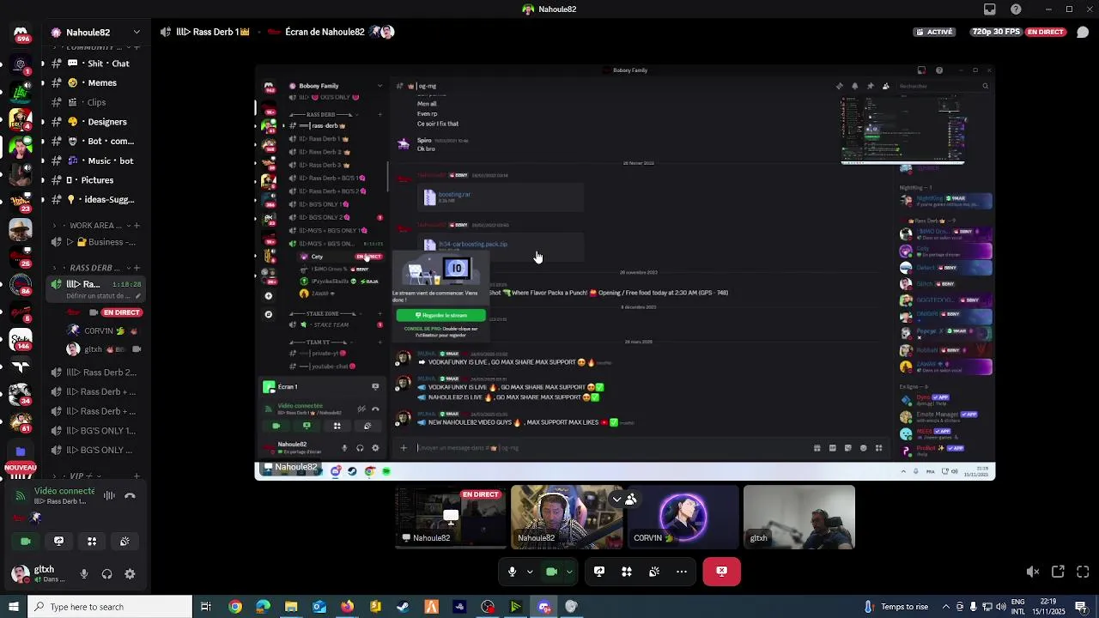Image resolution: width=1099 pixels, height=618 pixels.
Task: Share your screen from voice panel
Action: tap(58, 542)
